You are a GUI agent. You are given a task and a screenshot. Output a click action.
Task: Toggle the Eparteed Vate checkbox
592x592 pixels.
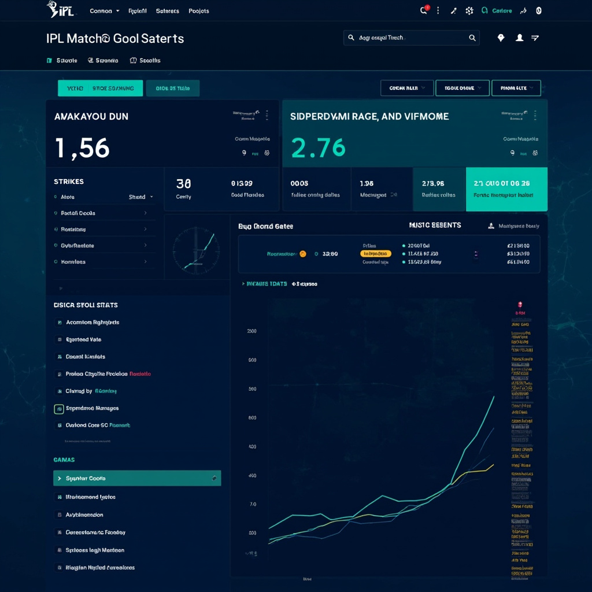[60, 339]
